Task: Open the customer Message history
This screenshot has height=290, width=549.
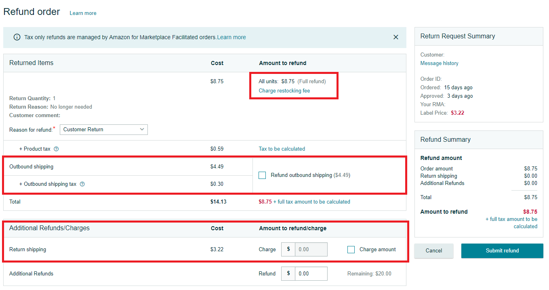Action: click(x=439, y=63)
